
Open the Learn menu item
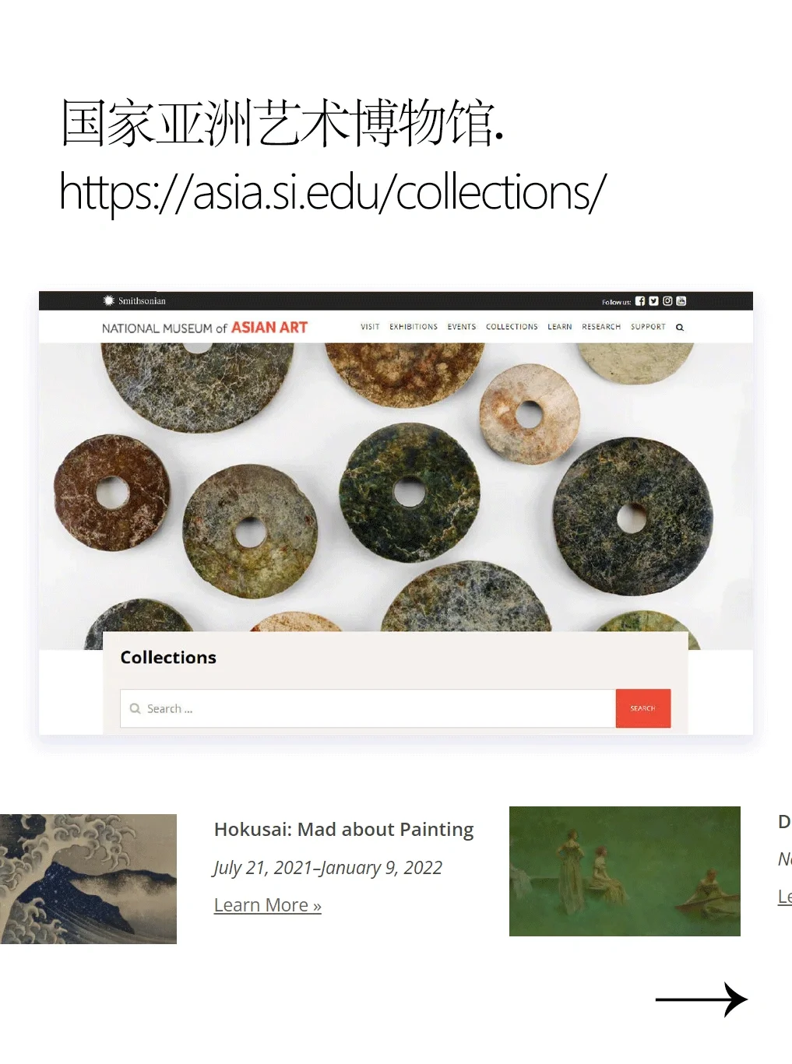pyautogui.click(x=560, y=327)
